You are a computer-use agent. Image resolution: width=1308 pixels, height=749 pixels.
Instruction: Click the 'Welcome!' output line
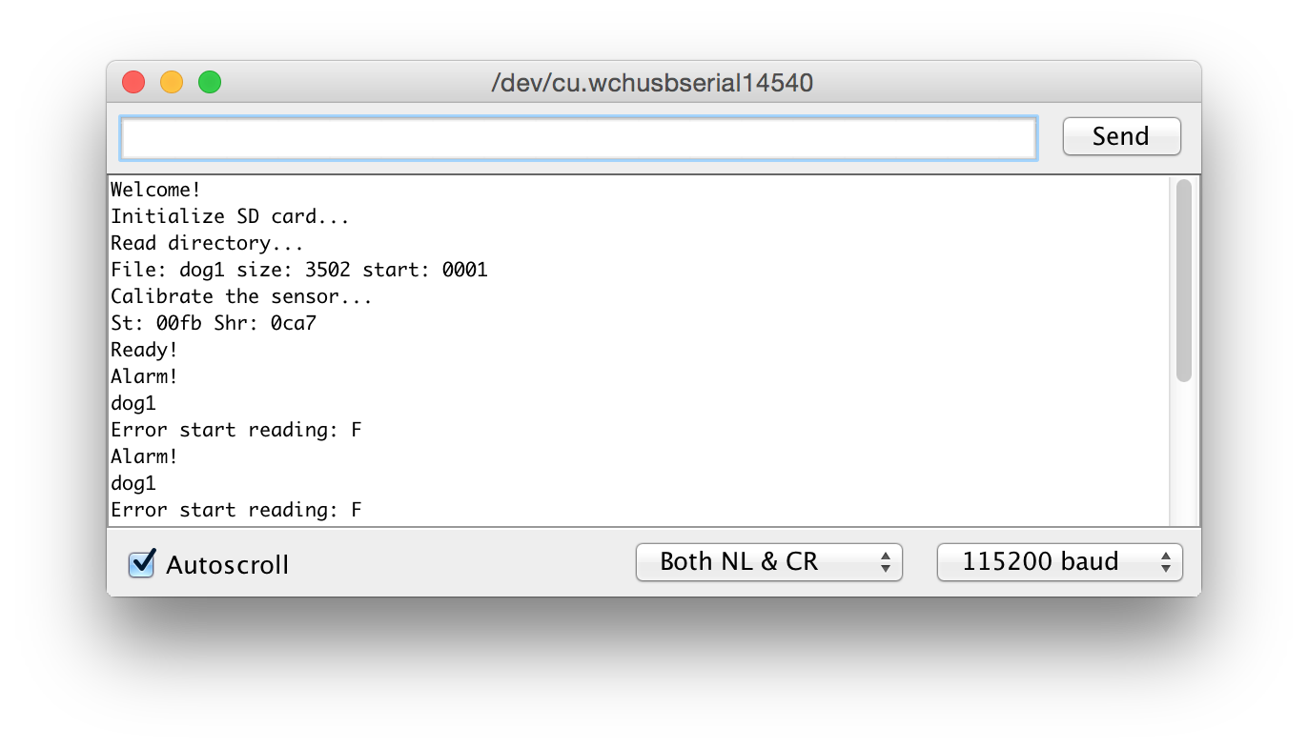pos(155,190)
